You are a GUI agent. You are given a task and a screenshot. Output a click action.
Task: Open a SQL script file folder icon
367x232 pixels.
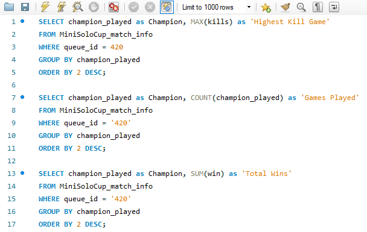pyautogui.click(x=9, y=7)
